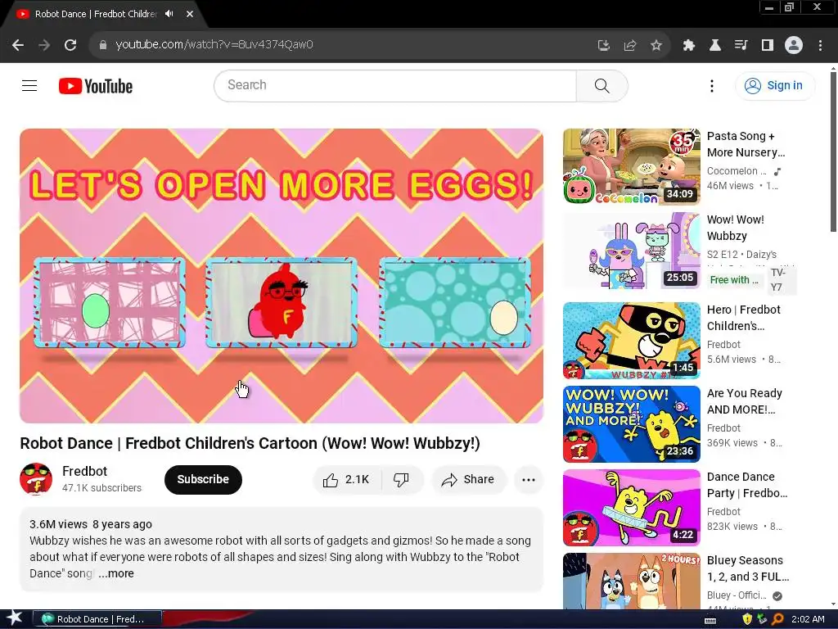This screenshot has width=838, height=629.
Task: Click Are You Ready AND MORE title
Action: pyautogui.click(x=745, y=401)
